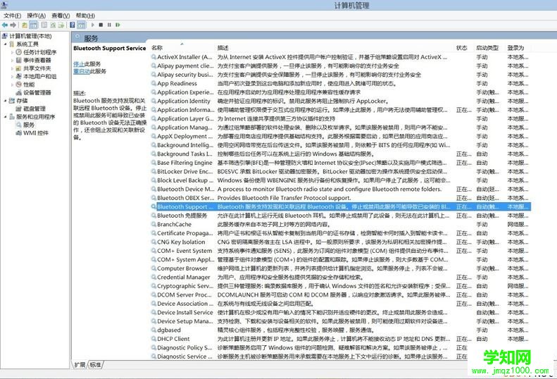Click the up one level folder icon
557x379 pixels.
(25, 25)
